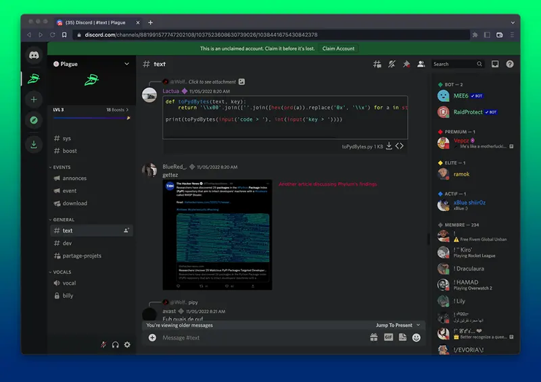Open sticker picker icon
Screen dimensions: 541x382
click(402, 337)
